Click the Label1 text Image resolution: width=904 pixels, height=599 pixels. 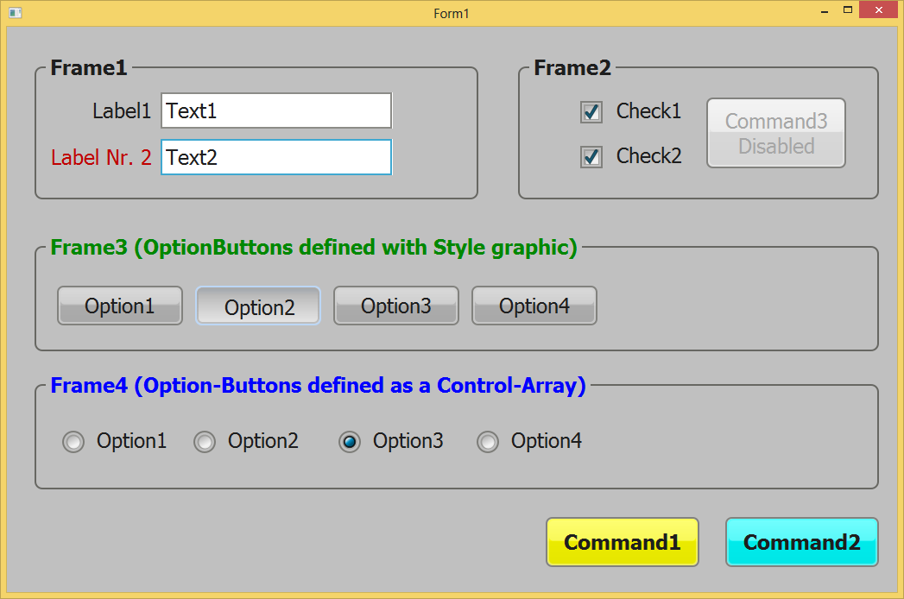(122, 110)
